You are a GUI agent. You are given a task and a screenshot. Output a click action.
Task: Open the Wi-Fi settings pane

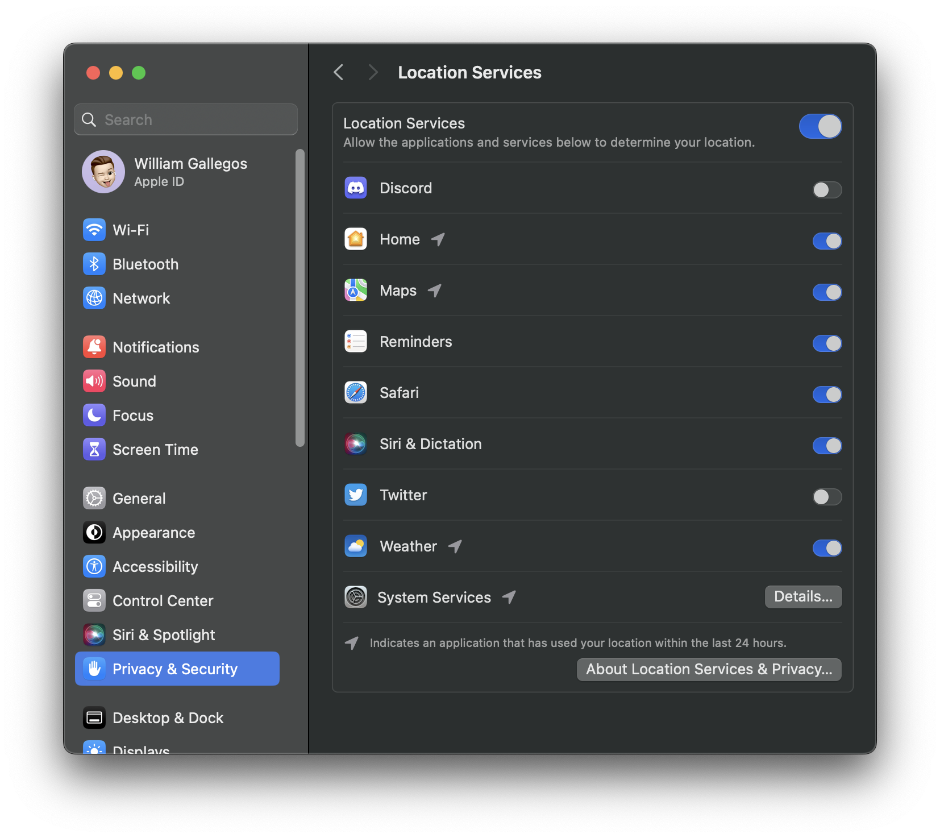click(131, 230)
